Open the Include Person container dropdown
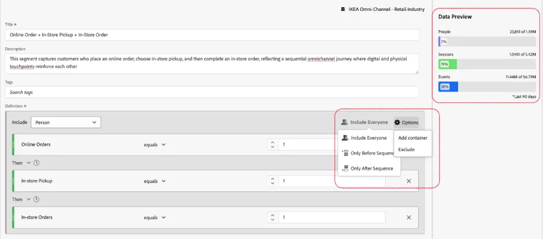 [x=66, y=122]
